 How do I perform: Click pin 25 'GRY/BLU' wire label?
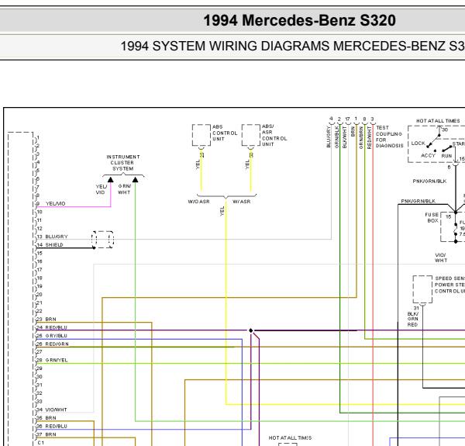click(56, 336)
